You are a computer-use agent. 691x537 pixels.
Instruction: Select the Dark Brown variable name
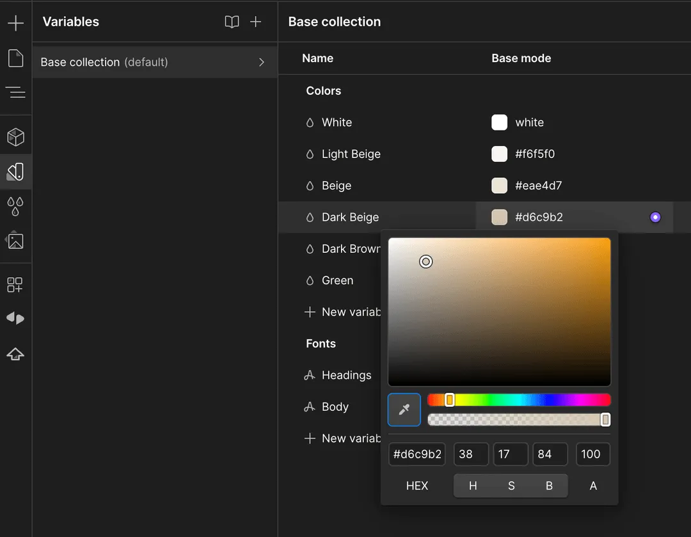351,249
